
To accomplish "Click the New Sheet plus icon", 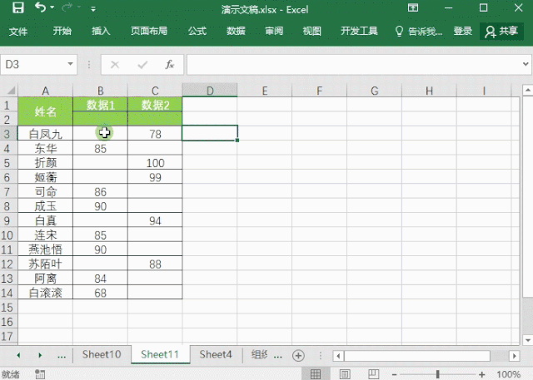I will 298,356.
